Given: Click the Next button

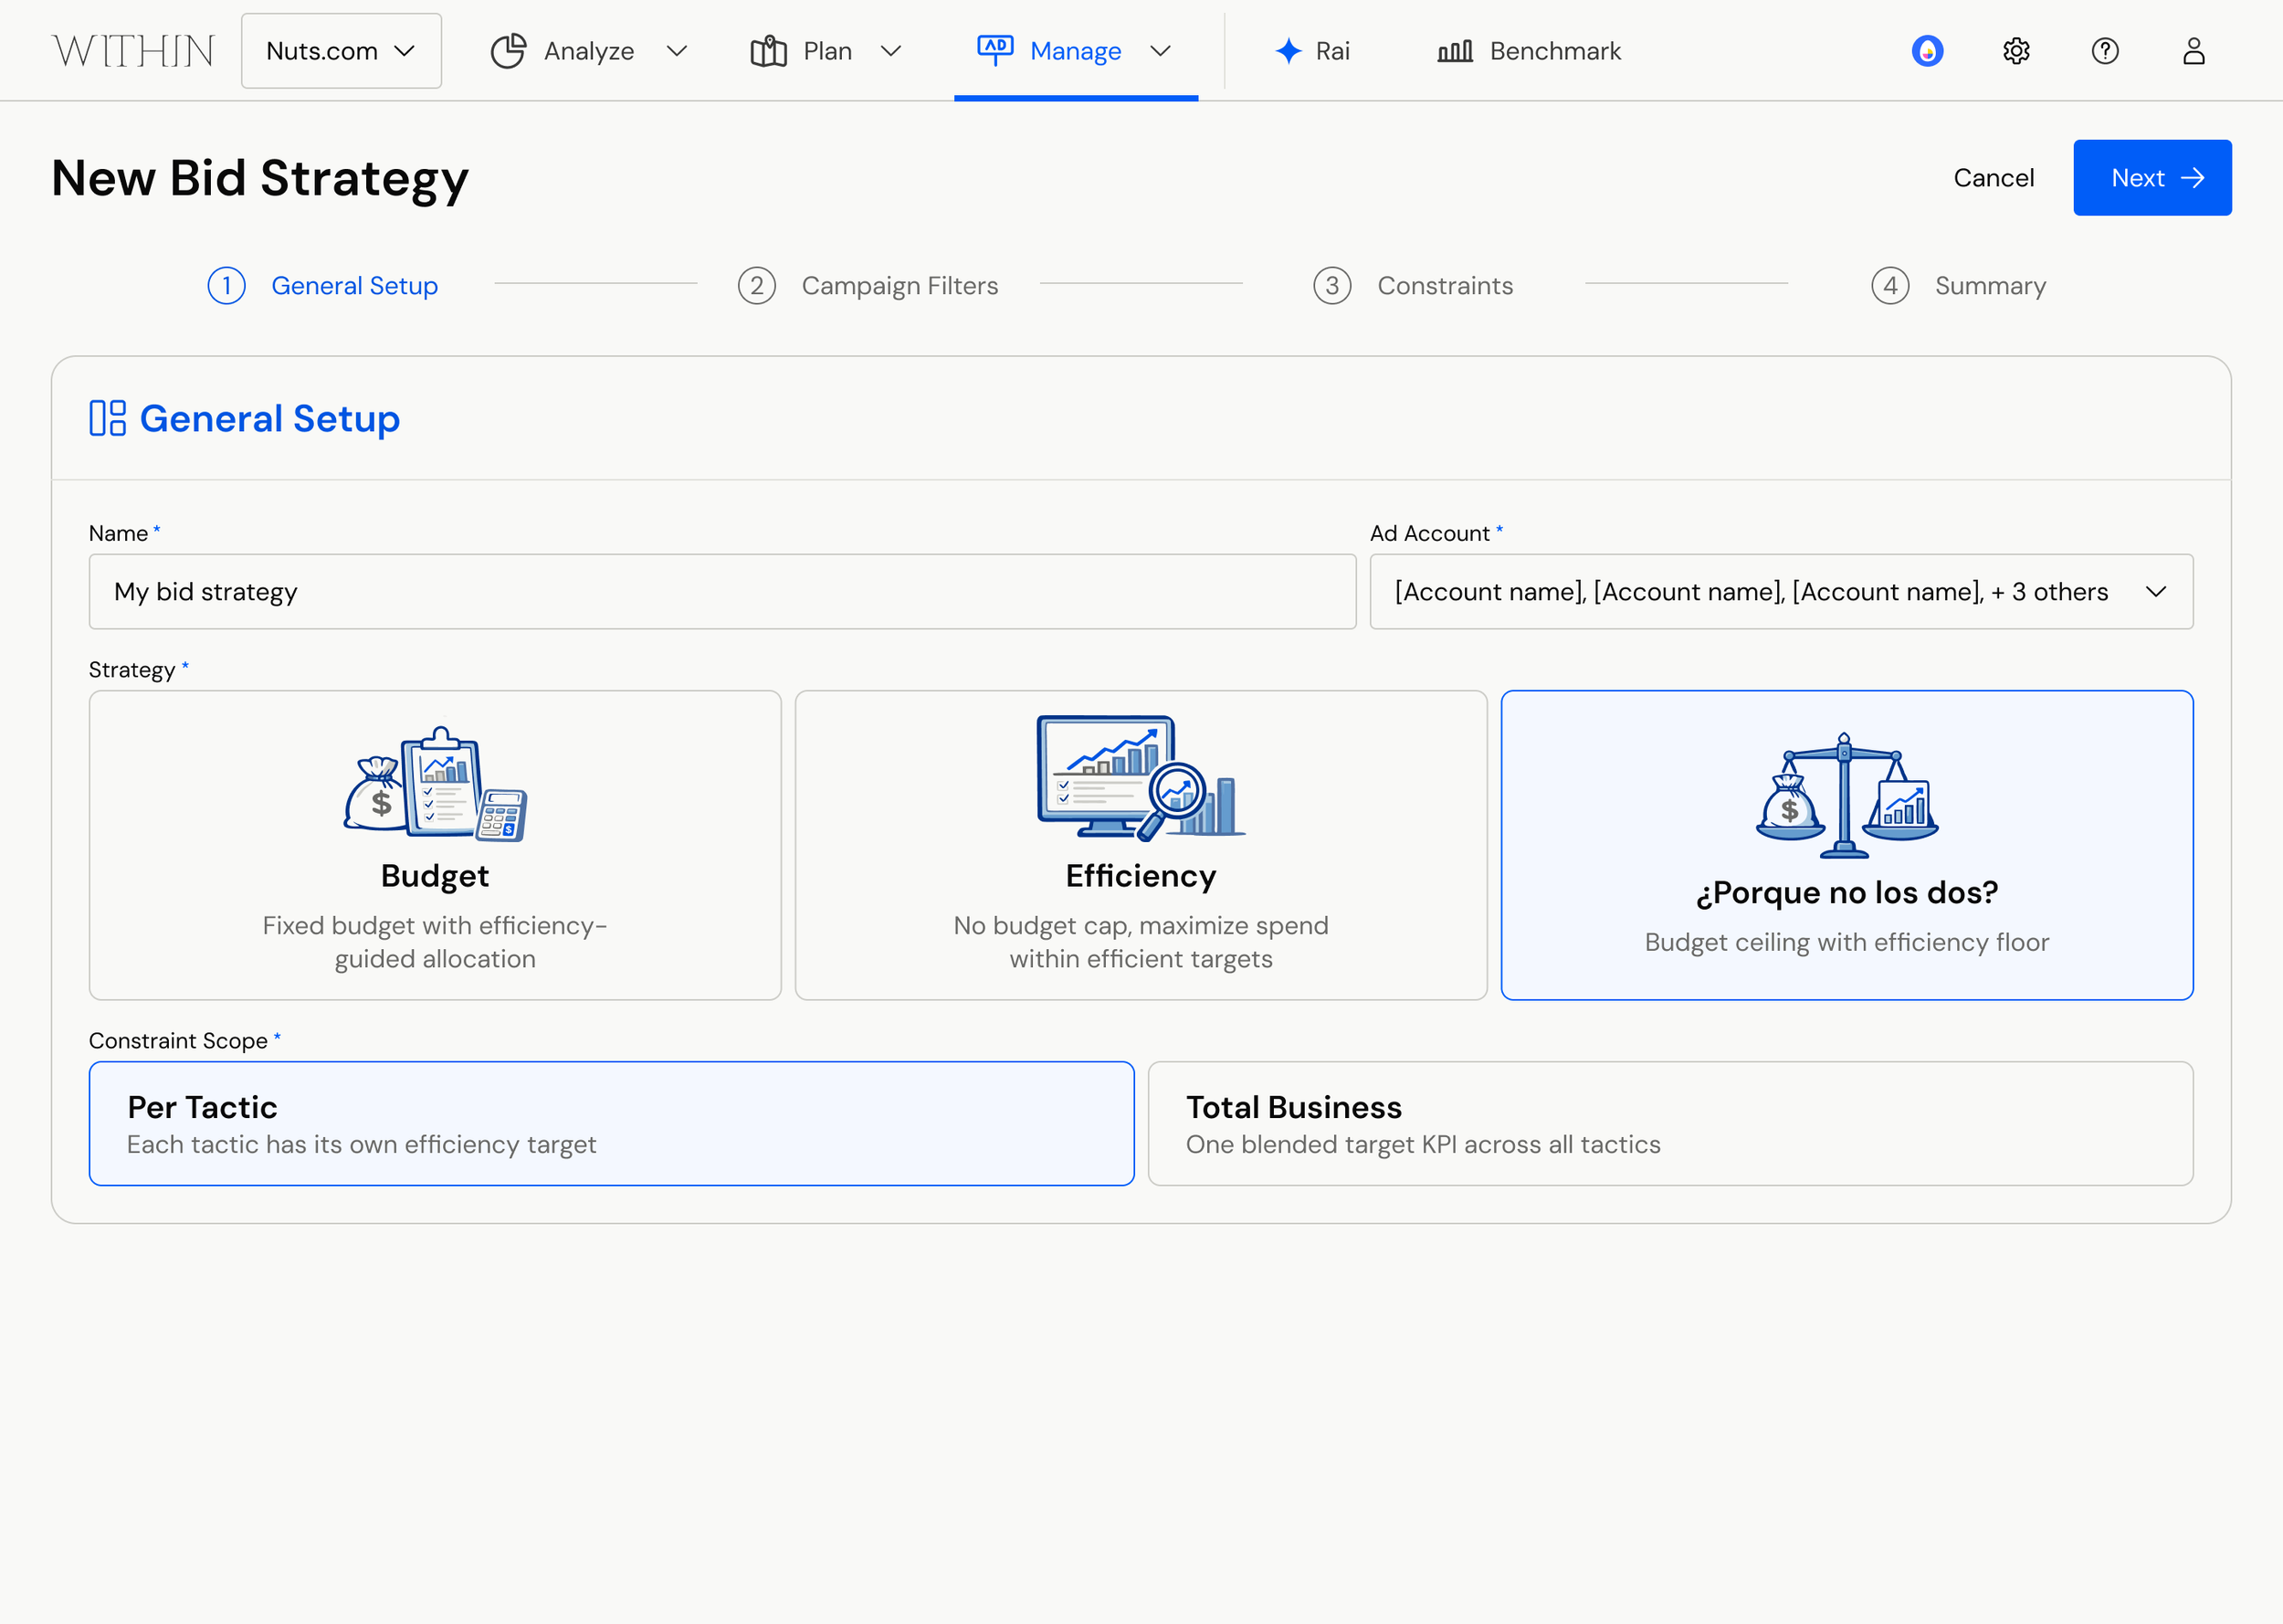Looking at the screenshot, I should pos(2152,178).
